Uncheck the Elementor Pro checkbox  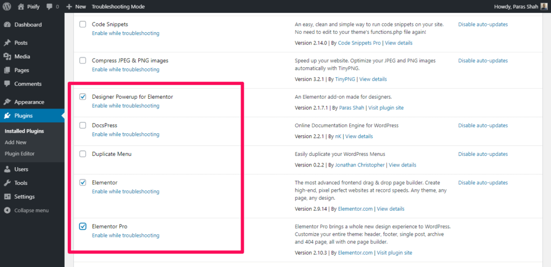pos(82,226)
